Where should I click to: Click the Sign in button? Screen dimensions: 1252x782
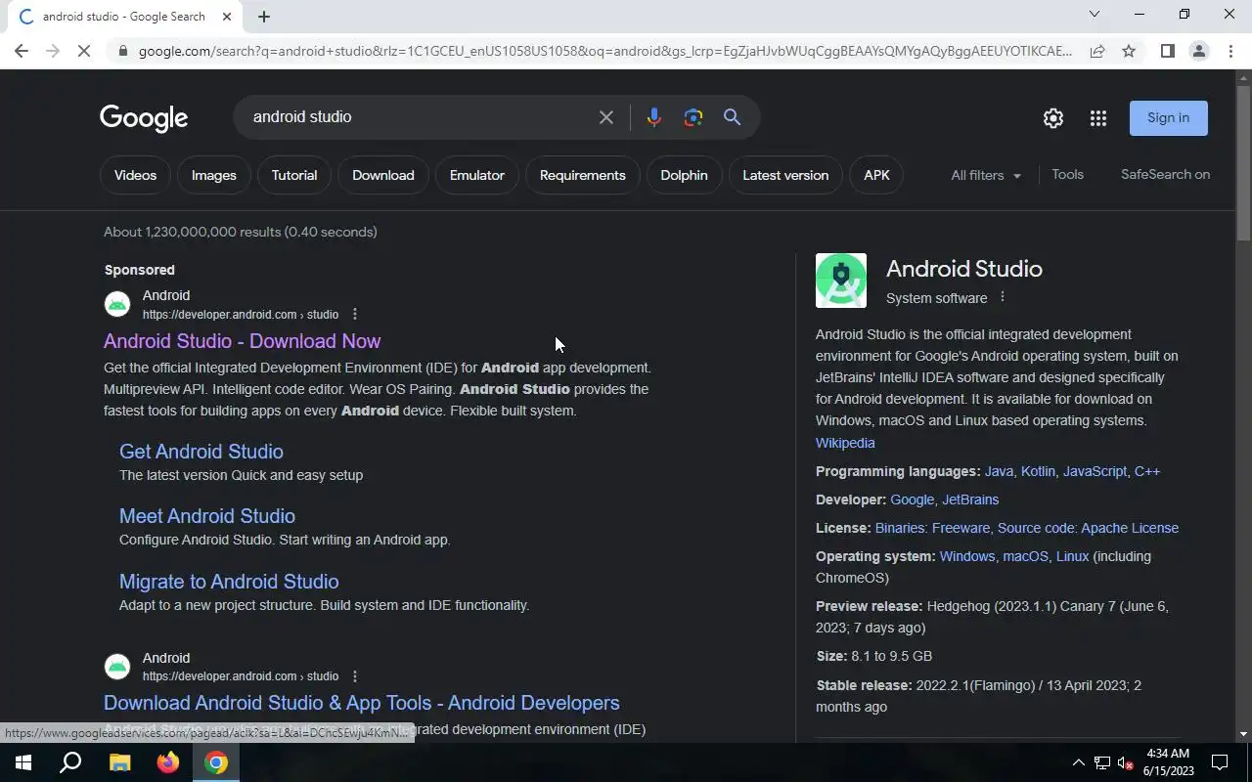(x=1169, y=117)
